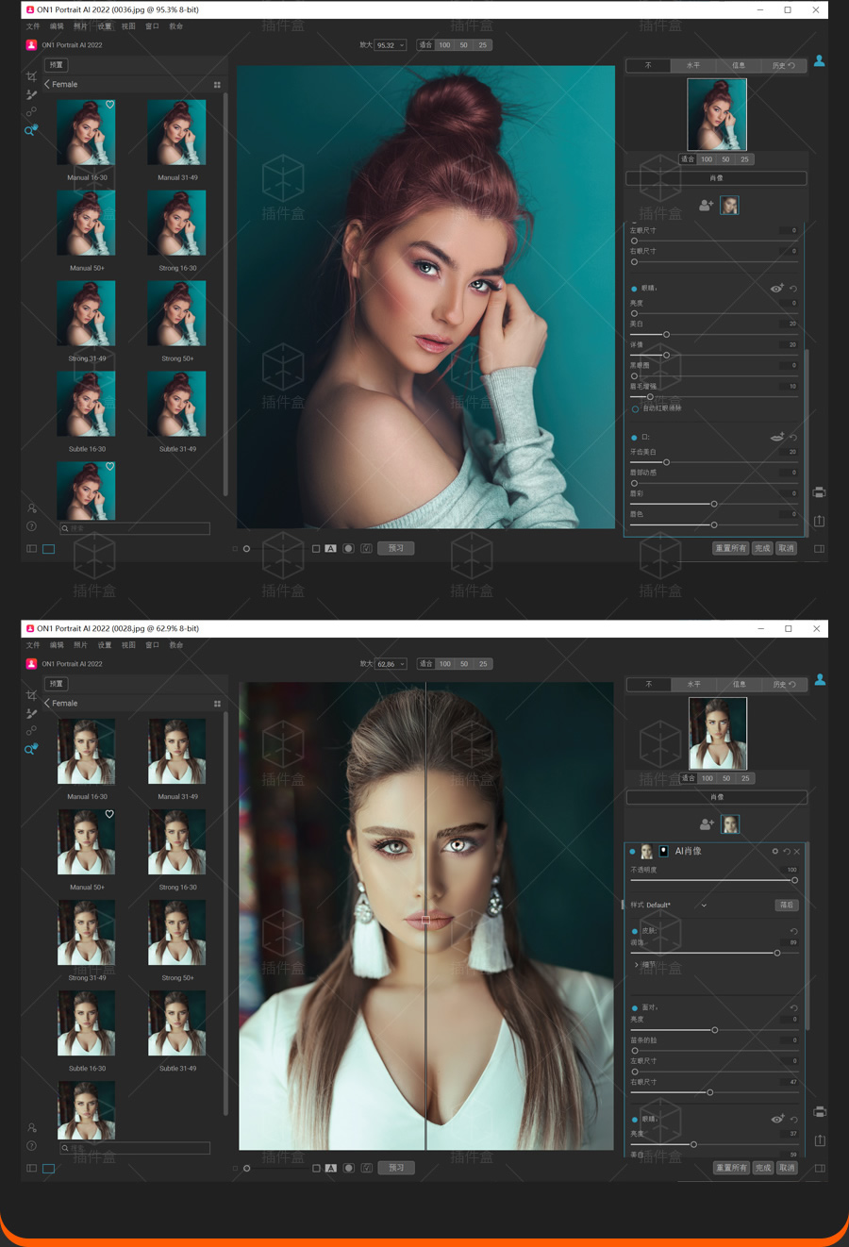This screenshot has height=1247, width=849.
Task: Click the print icon in the 0036.jpg window
Action: [x=819, y=492]
